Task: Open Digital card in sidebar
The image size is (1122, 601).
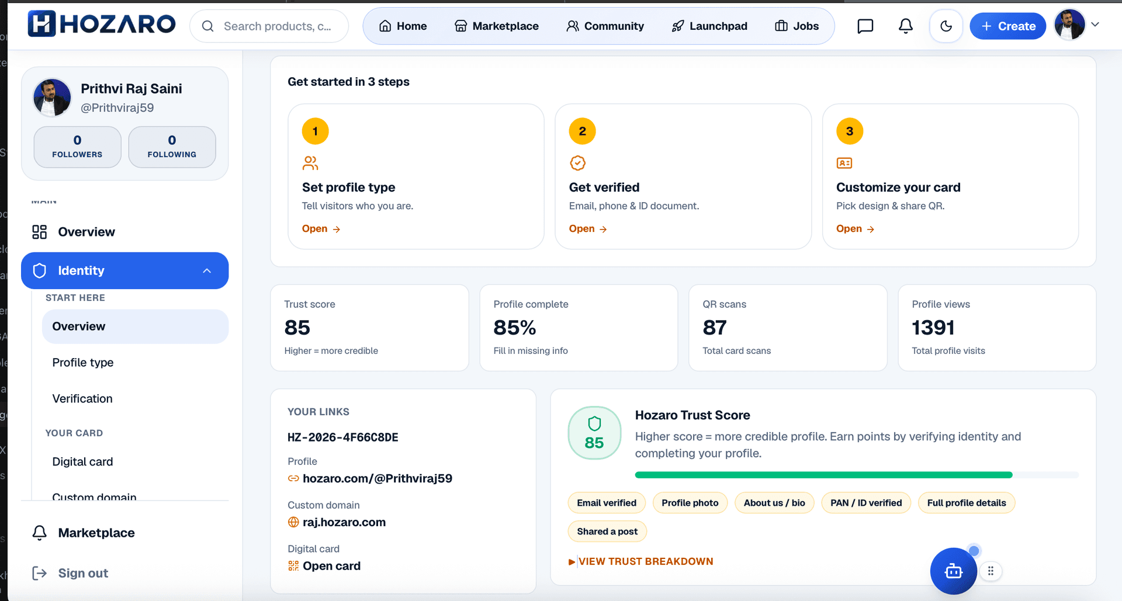Action: (x=82, y=462)
